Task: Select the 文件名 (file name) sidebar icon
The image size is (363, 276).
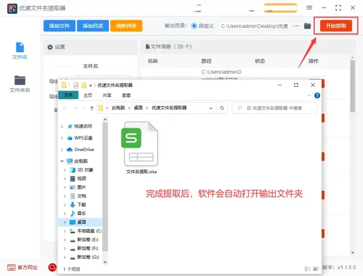Action: point(20,50)
